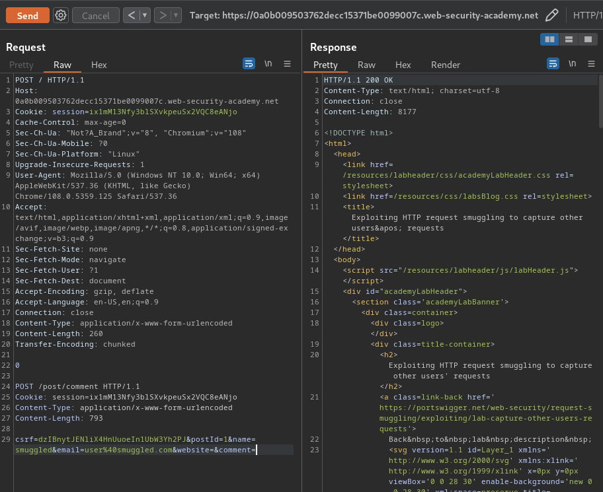Switch to side-by-side layout view
603x492 pixels.
[549, 39]
